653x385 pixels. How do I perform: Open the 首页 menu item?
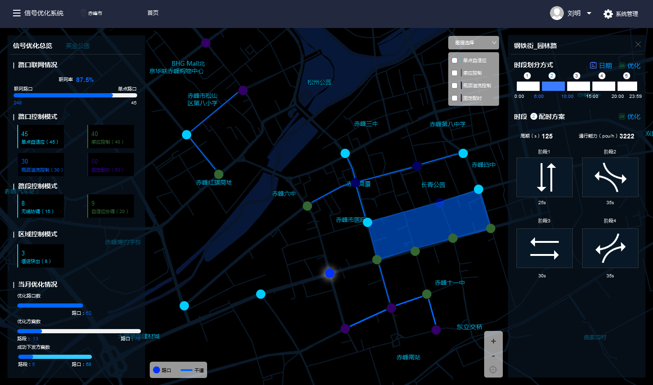(153, 13)
